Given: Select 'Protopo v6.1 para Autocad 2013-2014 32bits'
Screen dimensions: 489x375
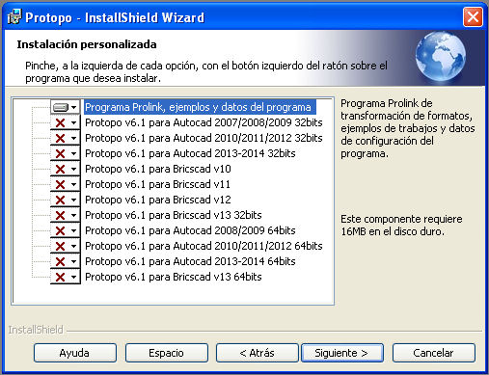Looking at the screenshot, I should coord(190,153).
